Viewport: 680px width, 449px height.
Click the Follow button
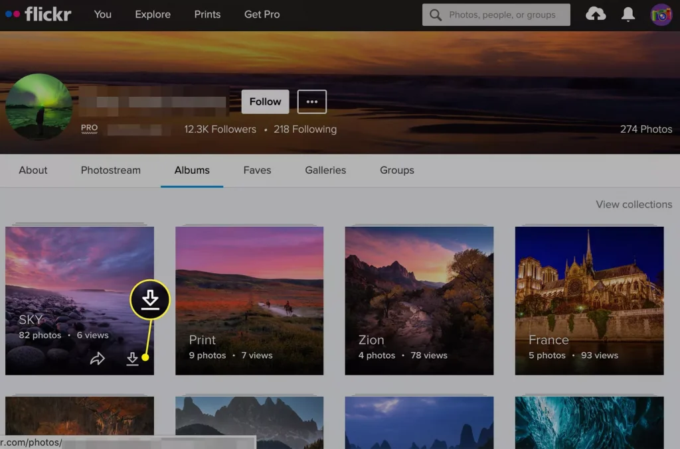(265, 101)
